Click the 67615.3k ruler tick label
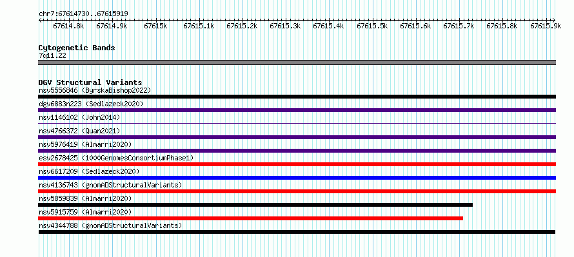Screen dimensions: 574x257 [x=285, y=26]
